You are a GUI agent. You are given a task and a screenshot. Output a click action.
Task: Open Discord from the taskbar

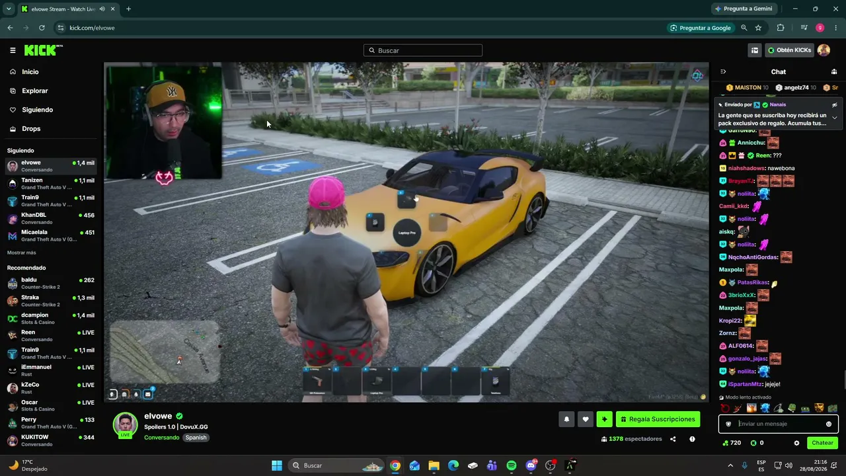point(531,465)
